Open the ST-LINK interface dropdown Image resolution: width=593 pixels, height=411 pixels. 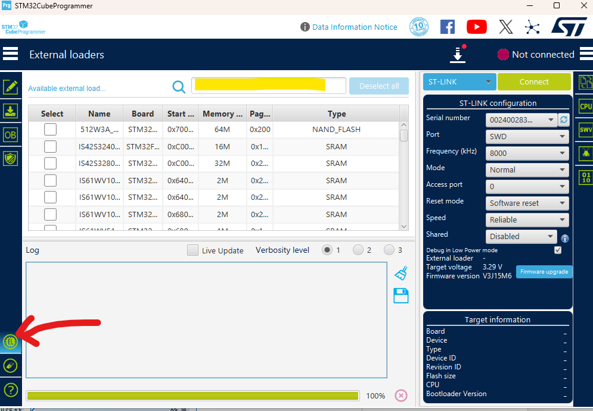[460, 82]
